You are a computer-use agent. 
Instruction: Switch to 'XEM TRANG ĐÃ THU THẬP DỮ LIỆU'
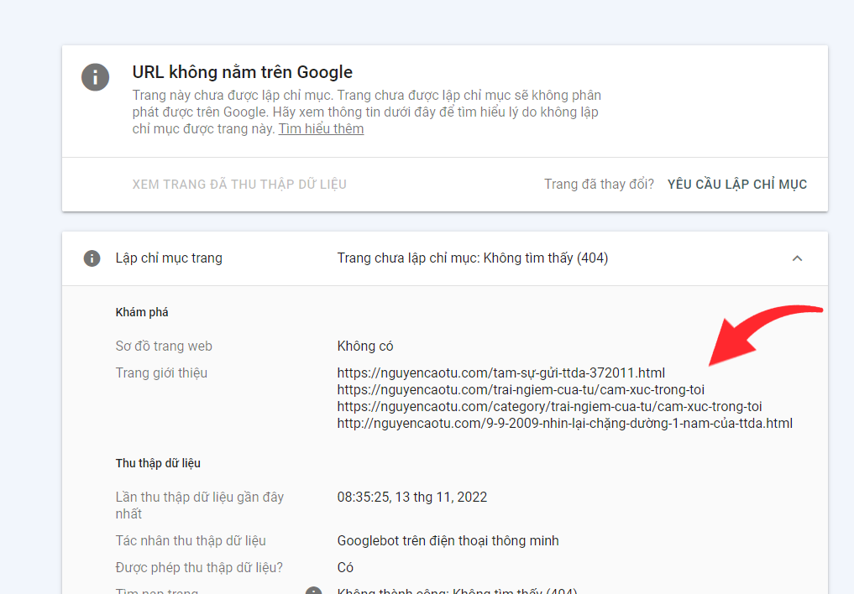(x=240, y=184)
